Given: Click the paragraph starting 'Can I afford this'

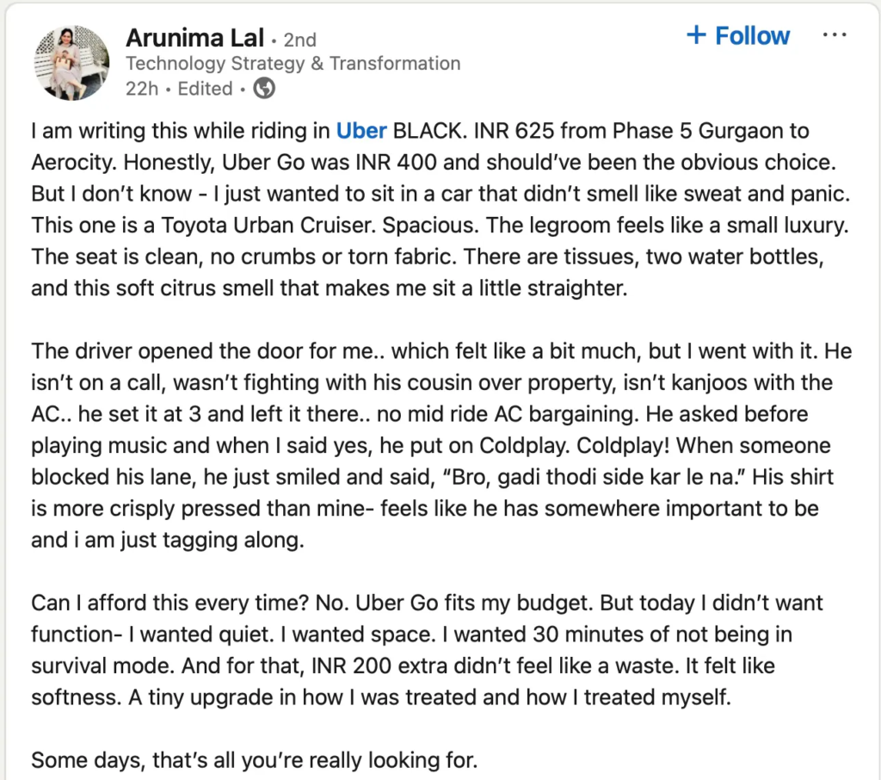Looking at the screenshot, I should (427, 650).
